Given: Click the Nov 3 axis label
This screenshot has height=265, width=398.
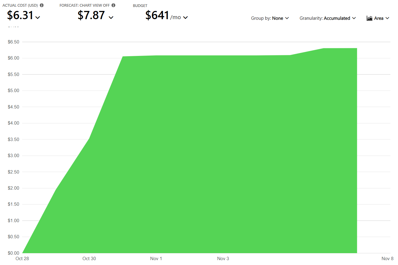Looking at the screenshot, I should tap(223, 259).
